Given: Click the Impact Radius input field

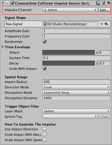Looking at the screenshot, I should pos(76,82).
